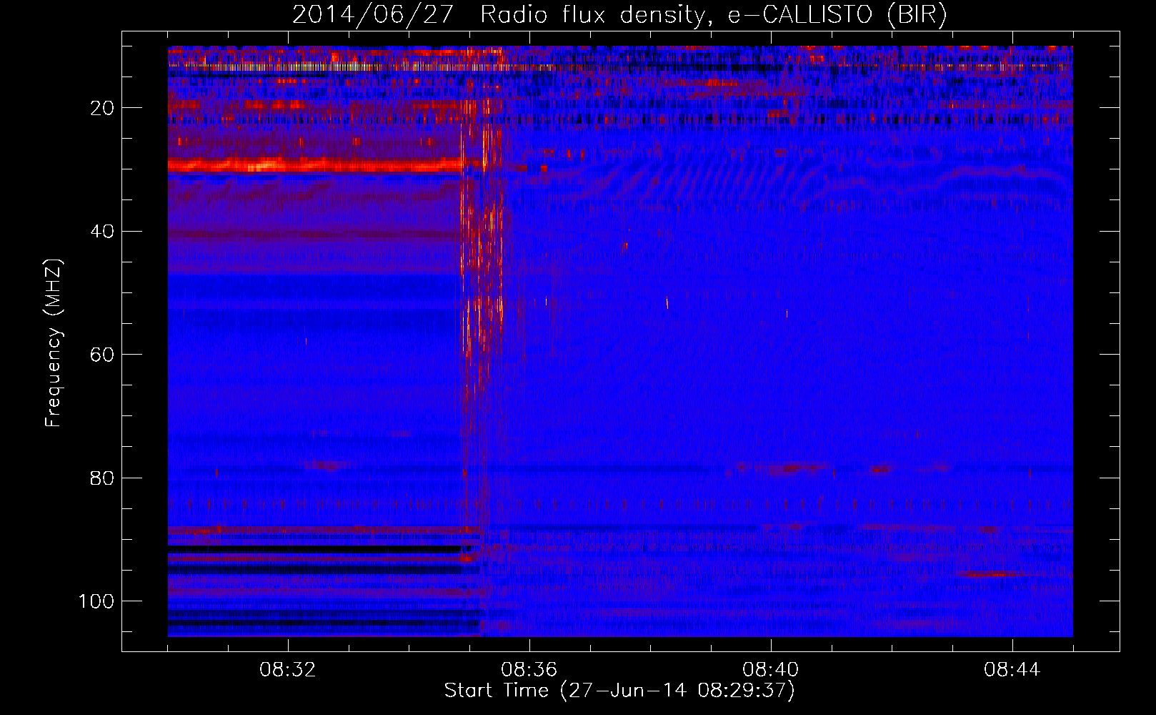The image size is (1156, 715).
Task: Click the 'Frequency (MHZ)' axis label
Action: (54, 343)
